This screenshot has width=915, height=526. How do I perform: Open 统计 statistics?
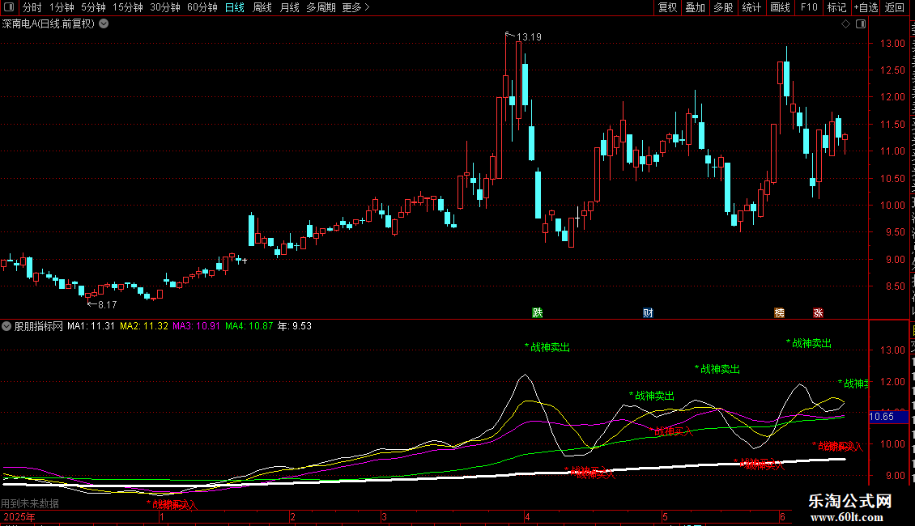[751, 7]
